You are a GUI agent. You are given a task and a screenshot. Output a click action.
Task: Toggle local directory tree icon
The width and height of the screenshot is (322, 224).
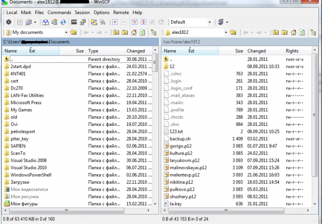point(153,33)
